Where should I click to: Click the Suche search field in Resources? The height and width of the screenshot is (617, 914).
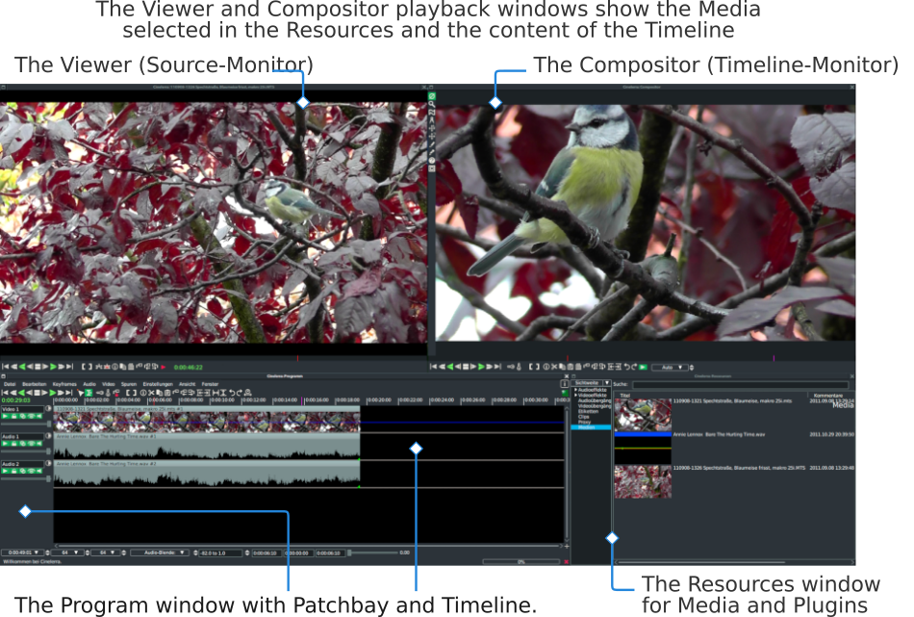coord(740,384)
